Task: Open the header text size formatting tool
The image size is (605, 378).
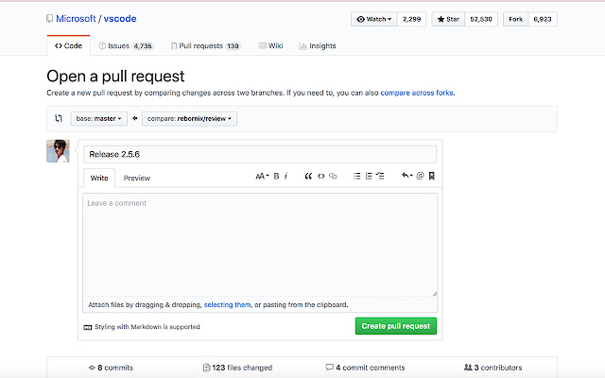Action: [262, 176]
